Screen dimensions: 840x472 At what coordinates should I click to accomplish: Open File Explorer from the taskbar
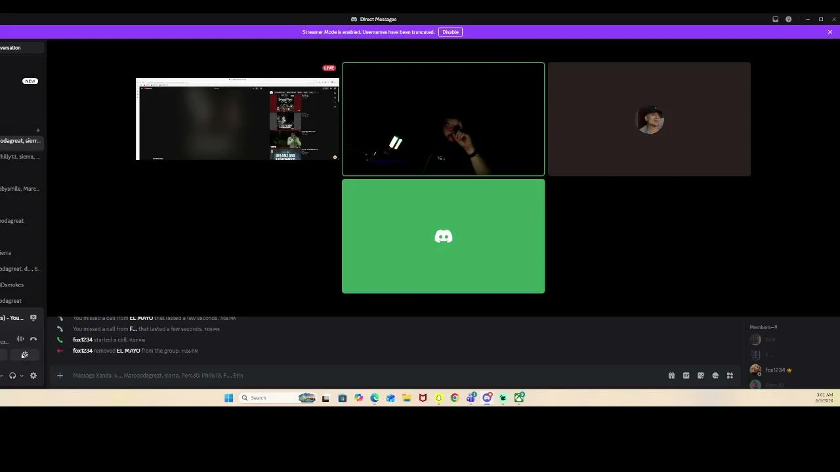(x=406, y=398)
